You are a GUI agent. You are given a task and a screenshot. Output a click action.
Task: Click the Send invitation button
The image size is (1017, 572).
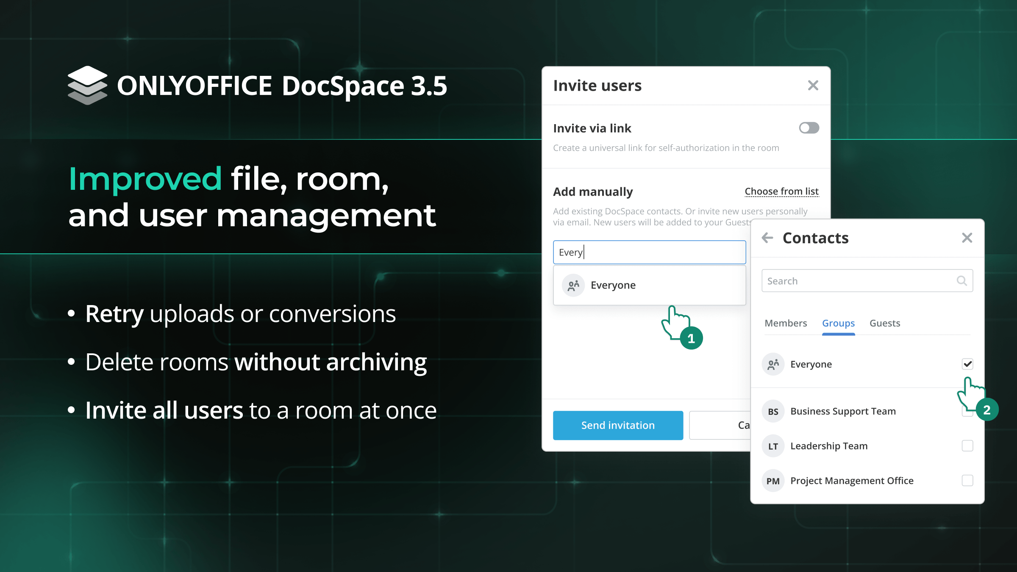[618, 425]
